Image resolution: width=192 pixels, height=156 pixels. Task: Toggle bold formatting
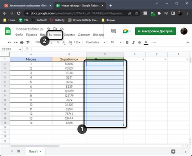point(127,42)
